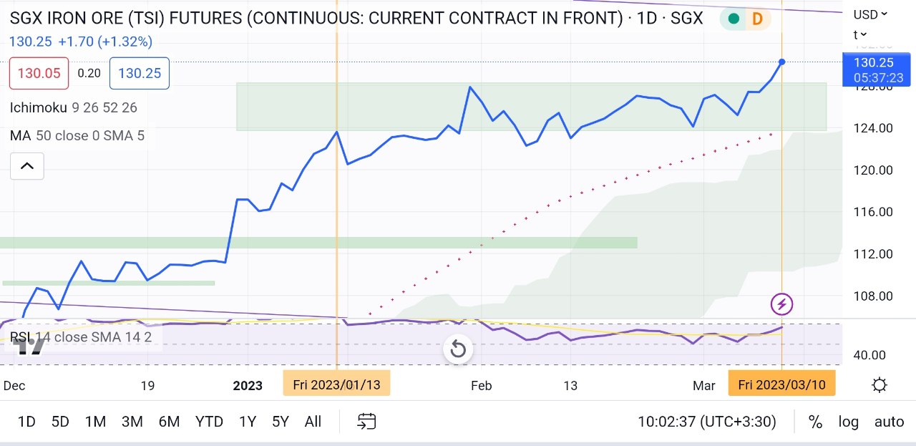Open chart settings gear icon
Screen dimensions: 916x446
pyautogui.click(x=880, y=385)
